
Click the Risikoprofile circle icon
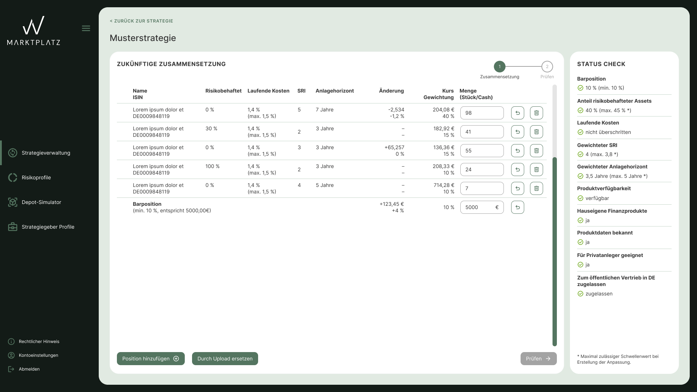13,177
